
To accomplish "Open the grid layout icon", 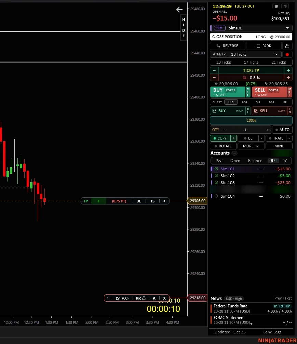I will tap(276, 6).
